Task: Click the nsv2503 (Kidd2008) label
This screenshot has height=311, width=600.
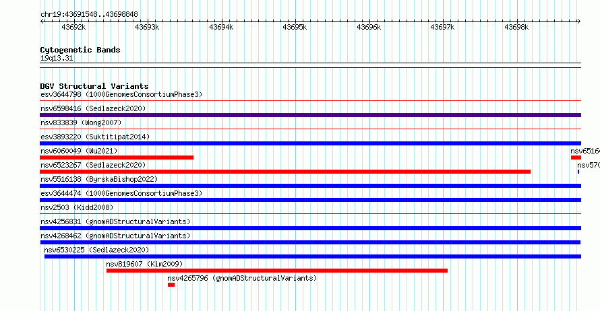Action: coord(77,207)
